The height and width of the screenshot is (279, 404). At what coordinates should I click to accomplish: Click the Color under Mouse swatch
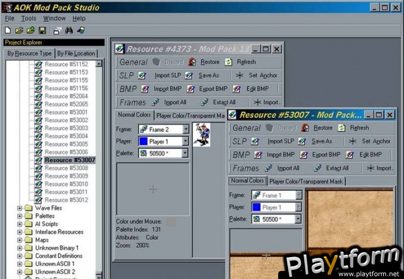pyautogui.click(x=171, y=221)
